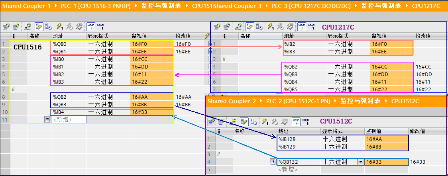
Task: Toggle Monitor all in CPU1512C toolbar
Action: pos(296,121)
